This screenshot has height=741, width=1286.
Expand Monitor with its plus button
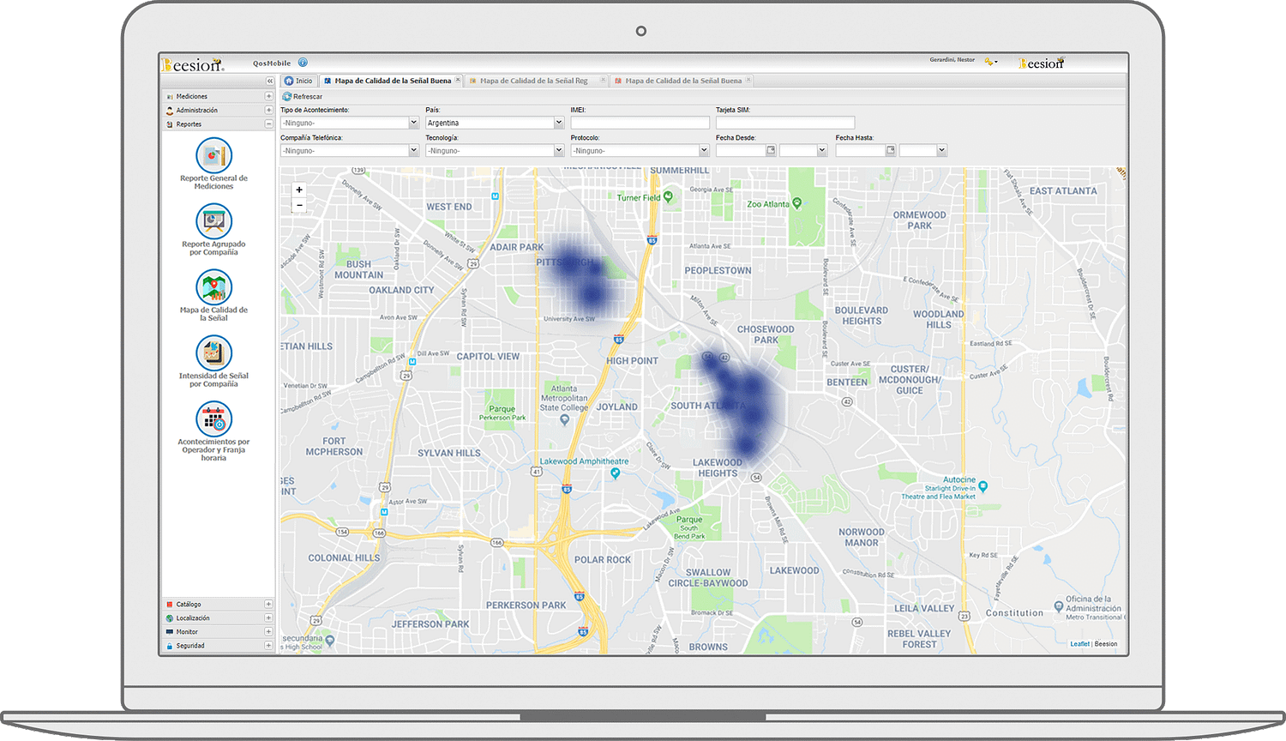click(x=268, y=632)
